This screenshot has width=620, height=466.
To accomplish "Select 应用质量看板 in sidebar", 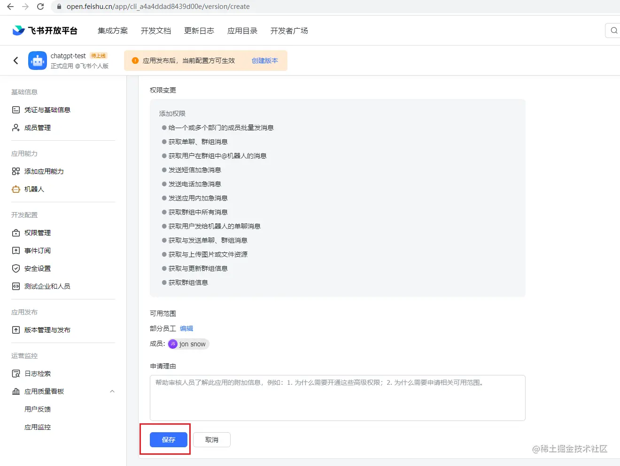I will [x=44, y=391].
